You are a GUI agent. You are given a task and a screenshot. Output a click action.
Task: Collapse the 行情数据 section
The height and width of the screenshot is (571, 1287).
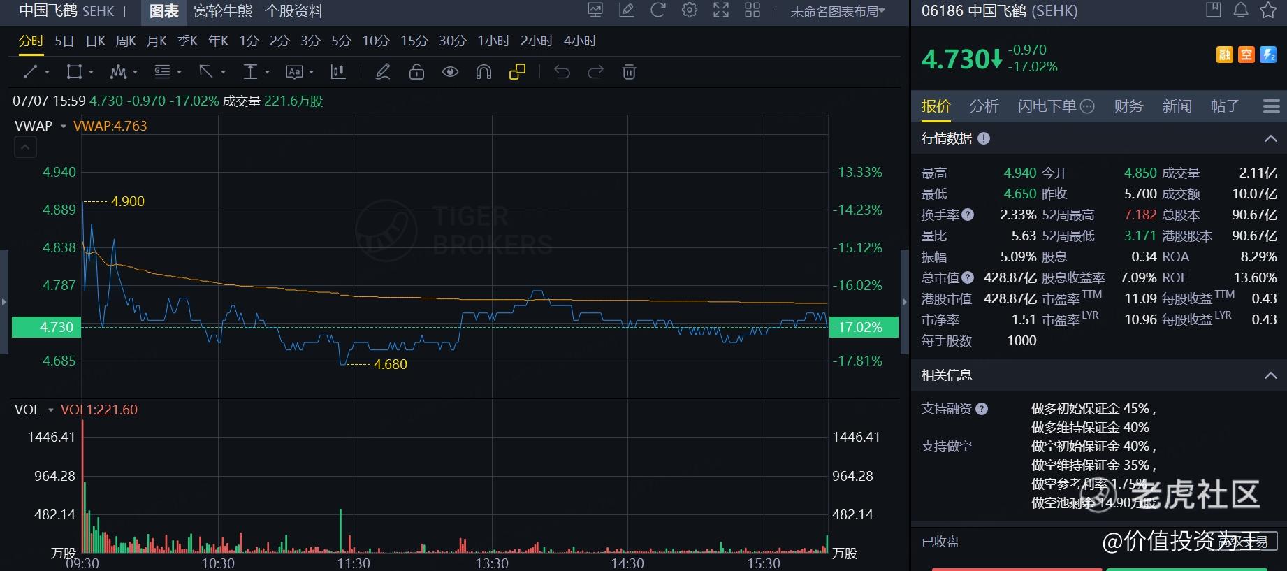click(x=1270, y=138)
